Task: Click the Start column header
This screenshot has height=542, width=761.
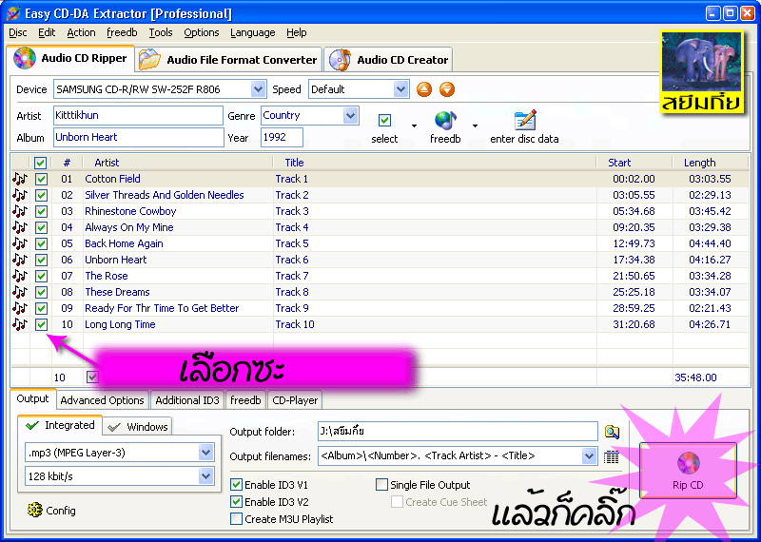Action: (634, 163)
